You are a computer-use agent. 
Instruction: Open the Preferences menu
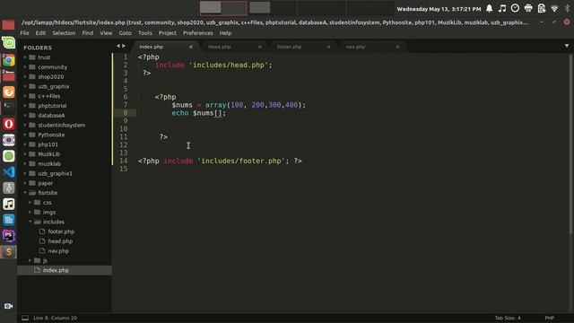pyautogui.click(x=197, y=33)
